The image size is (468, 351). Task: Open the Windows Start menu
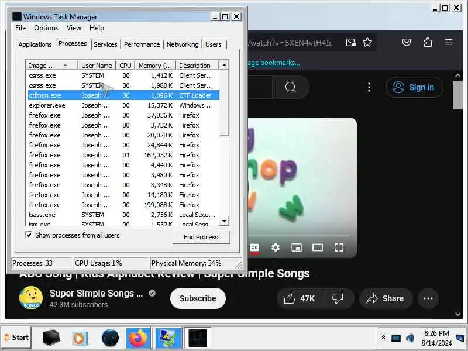16,338
